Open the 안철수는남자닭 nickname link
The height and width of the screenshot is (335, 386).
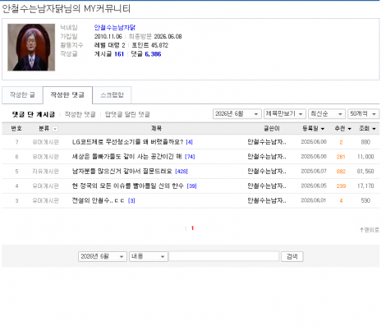coord(115,27)
